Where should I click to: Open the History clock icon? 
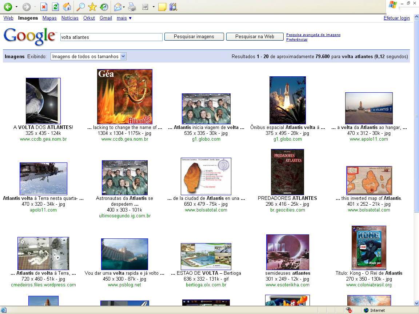pyautogui.click(x=104, y=7)
